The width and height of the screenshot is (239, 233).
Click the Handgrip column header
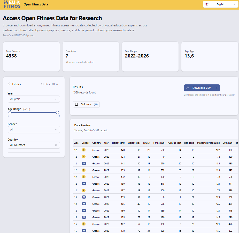coord(189,143)
